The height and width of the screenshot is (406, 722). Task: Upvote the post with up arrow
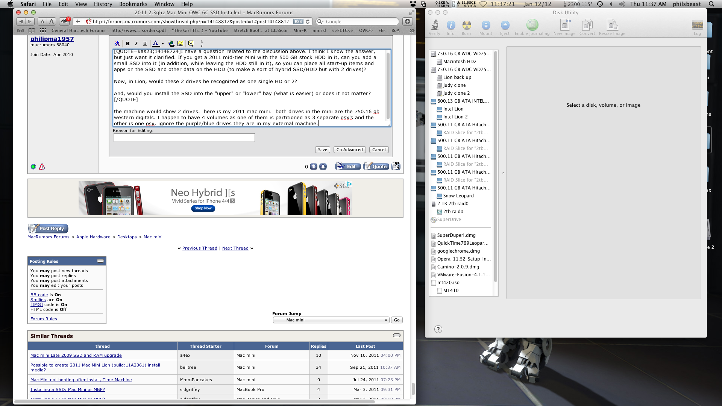[x=314, y=167]
